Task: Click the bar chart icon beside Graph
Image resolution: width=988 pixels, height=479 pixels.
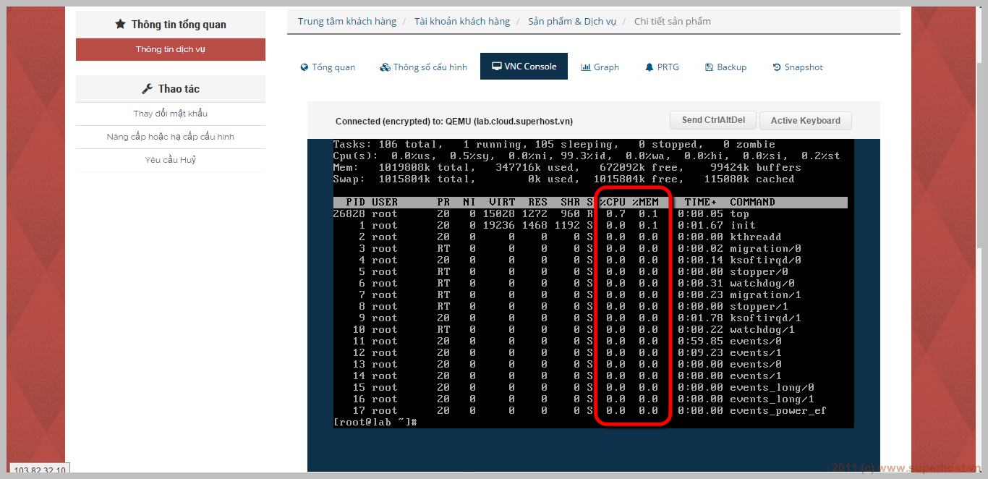Action: [x=586, y=67]
